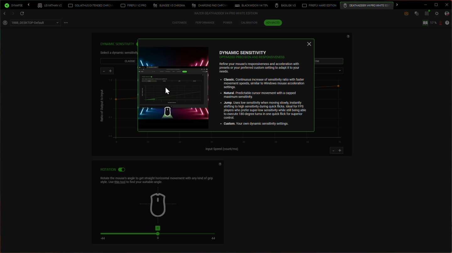452x253 pixels.
Task: Open Rotation panel help icon
Action: pos(220,164)
